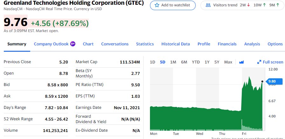Click the Volume value 141,253,241
Image resolution: width=285 pixels, height=139 pixels.
pos(55,130)
